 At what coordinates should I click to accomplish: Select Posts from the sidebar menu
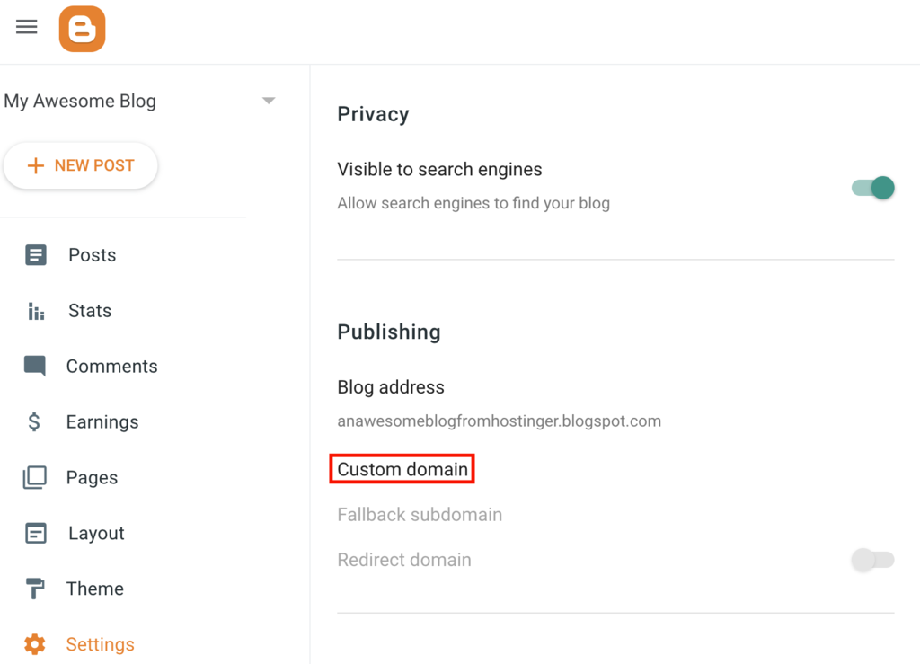pyautogui.click(x=91, y=254)
